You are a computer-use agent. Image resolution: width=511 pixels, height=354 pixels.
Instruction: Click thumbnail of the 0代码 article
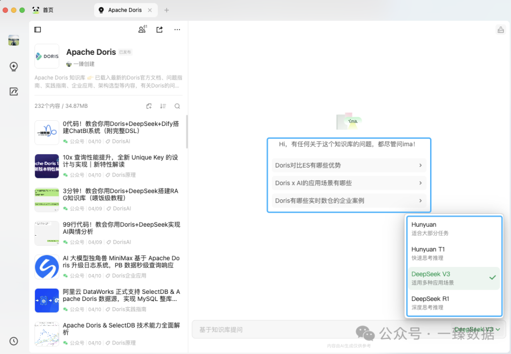(x=47, y=133)
